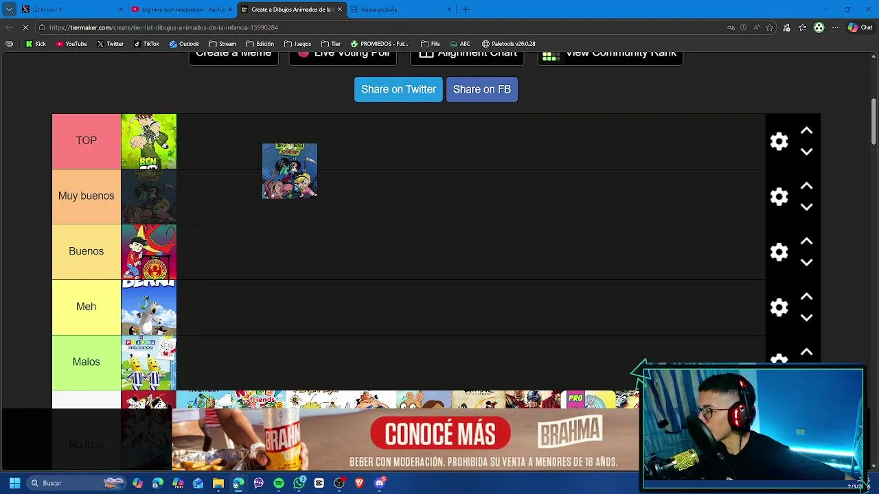The height and width of the screenshot is (494, 879).
Task: Select the Ben 10 thumbnail in TOP
Action: (x=149, y=141)
